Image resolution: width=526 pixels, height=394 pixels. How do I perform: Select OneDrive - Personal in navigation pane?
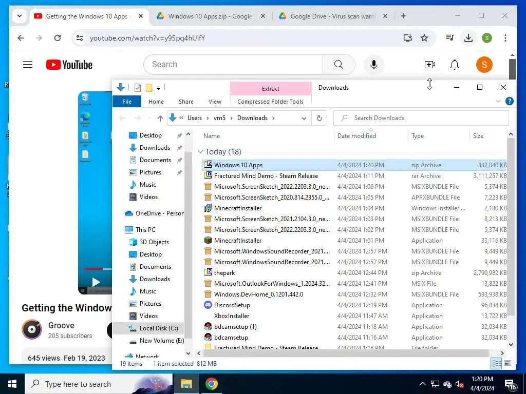pyautogui.click(x=159, y=213)
